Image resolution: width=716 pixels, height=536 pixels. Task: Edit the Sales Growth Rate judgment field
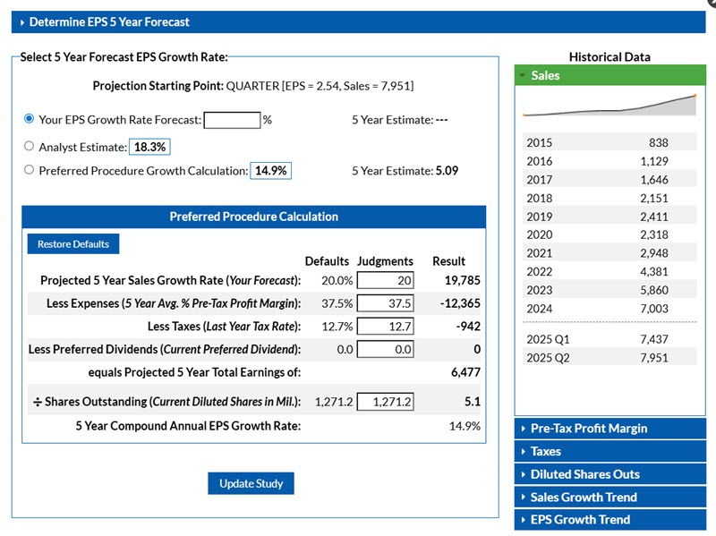(x=385, y=280)
